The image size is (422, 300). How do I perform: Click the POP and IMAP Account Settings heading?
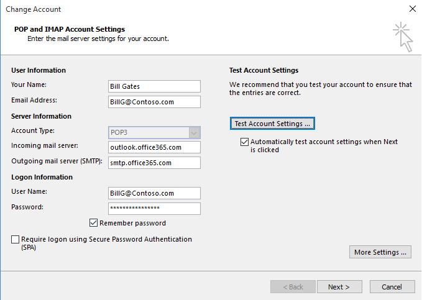(x=69, y=29)
